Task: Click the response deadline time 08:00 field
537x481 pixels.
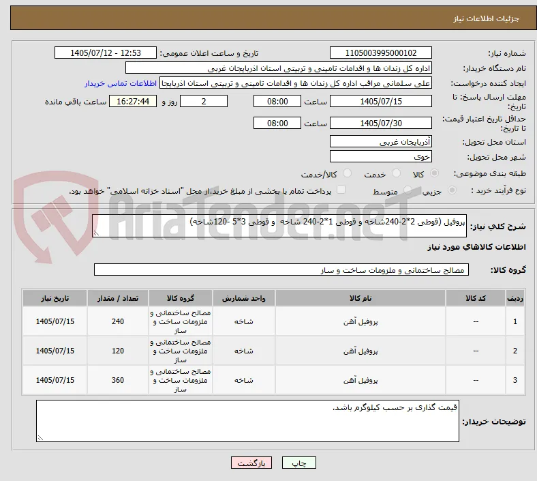Action: (x=277, y=101)
